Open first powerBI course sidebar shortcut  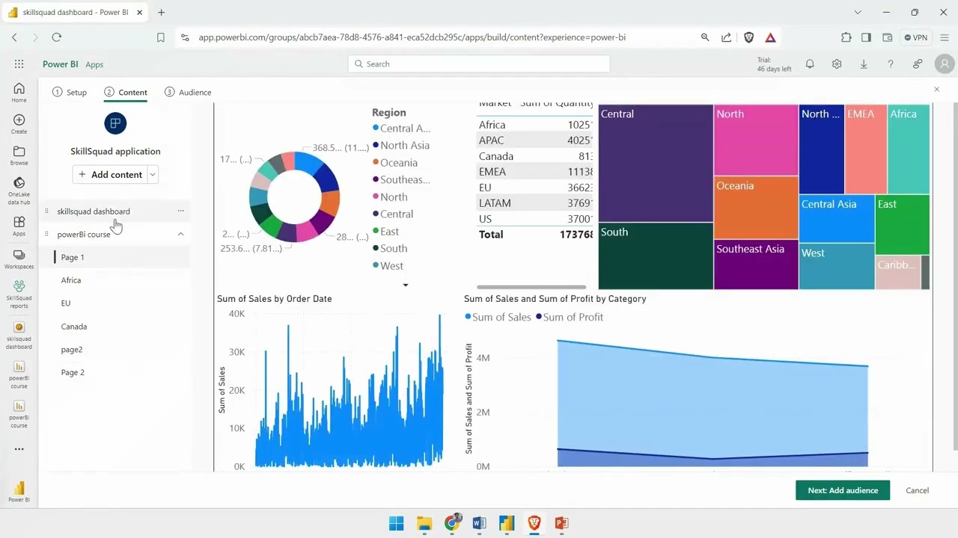[x=19, y=375]
